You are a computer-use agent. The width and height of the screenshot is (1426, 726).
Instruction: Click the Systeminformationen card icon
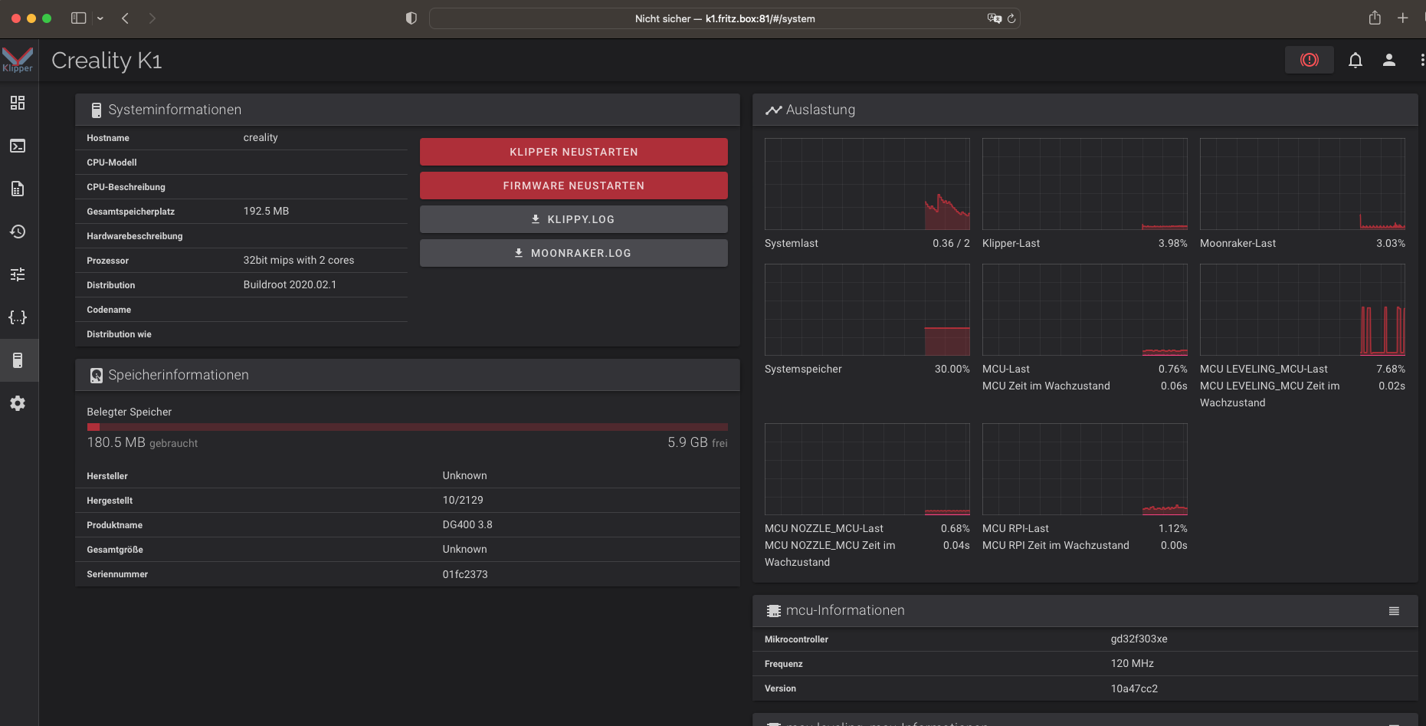click(x=96, y=110)
